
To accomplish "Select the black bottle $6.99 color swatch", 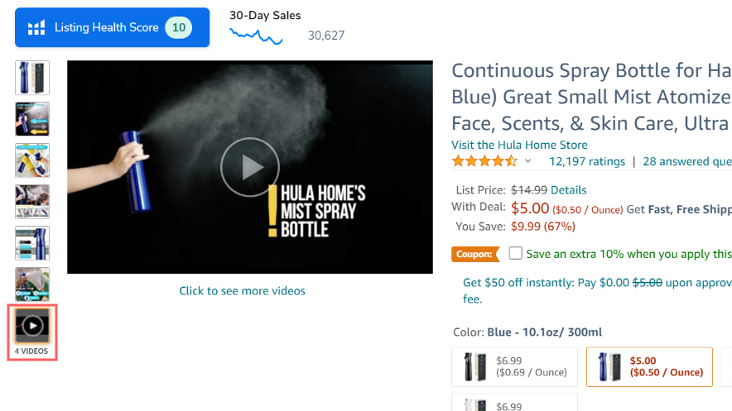I will (x=514, y=366).
